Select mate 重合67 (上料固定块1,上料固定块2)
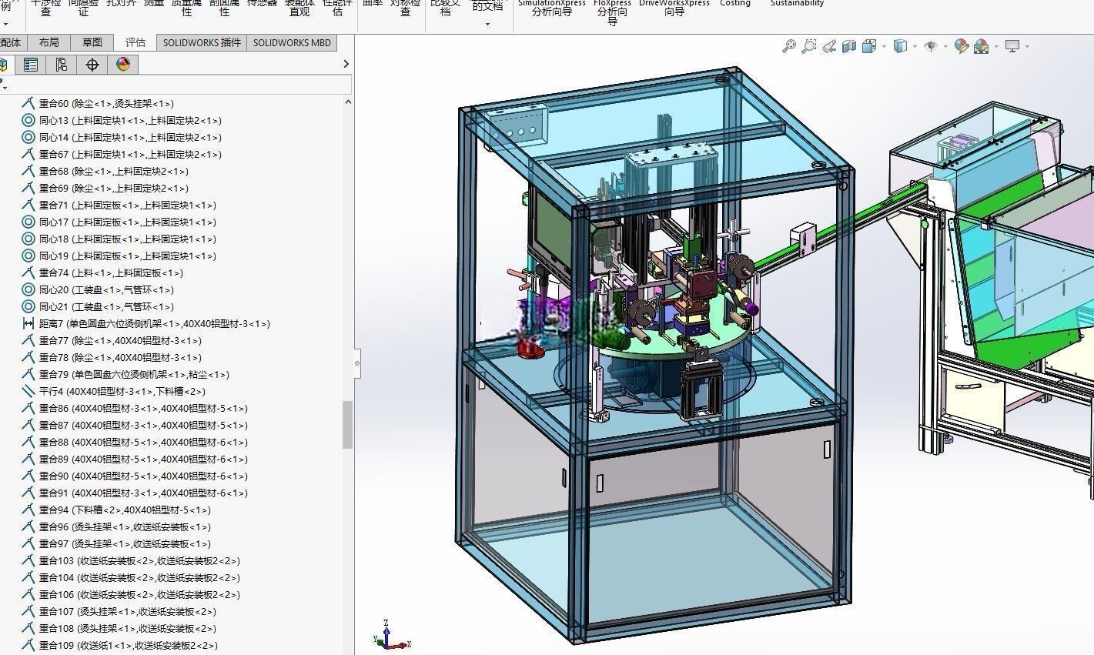 [x=130, y=154]
